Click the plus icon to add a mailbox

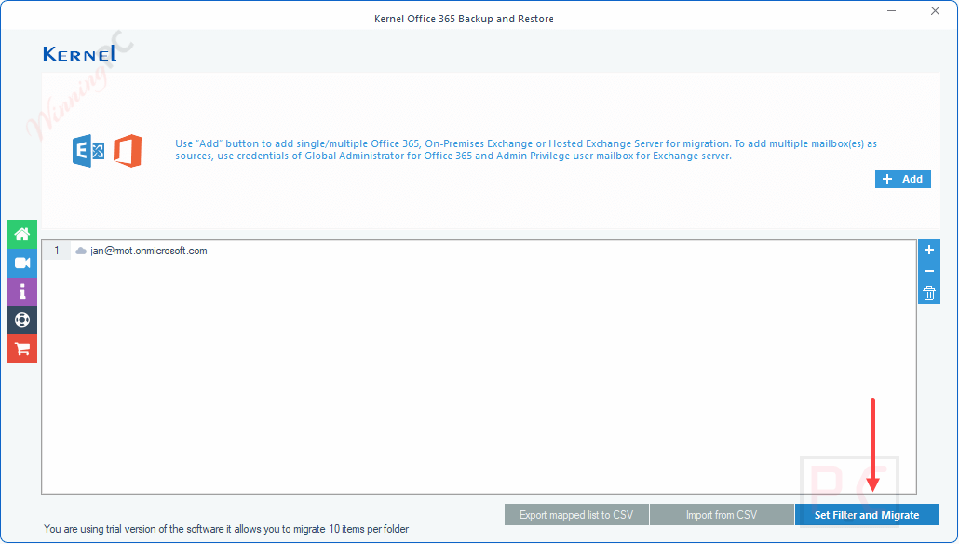pos(928,250)
